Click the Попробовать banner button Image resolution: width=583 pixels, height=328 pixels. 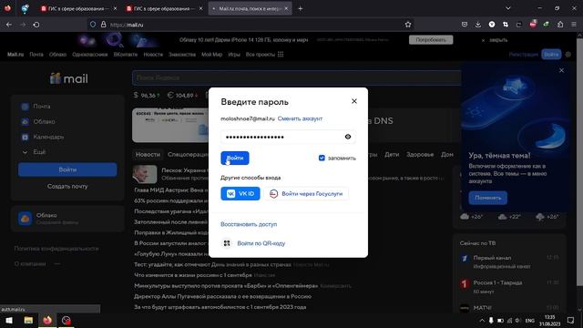pyautogui.click(x=431, y=40)
